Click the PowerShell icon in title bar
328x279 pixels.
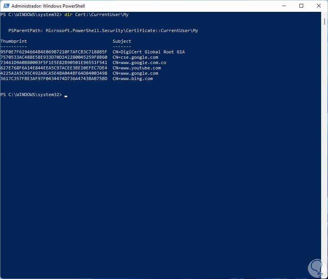pyautogui.click(x=6, y=6)
